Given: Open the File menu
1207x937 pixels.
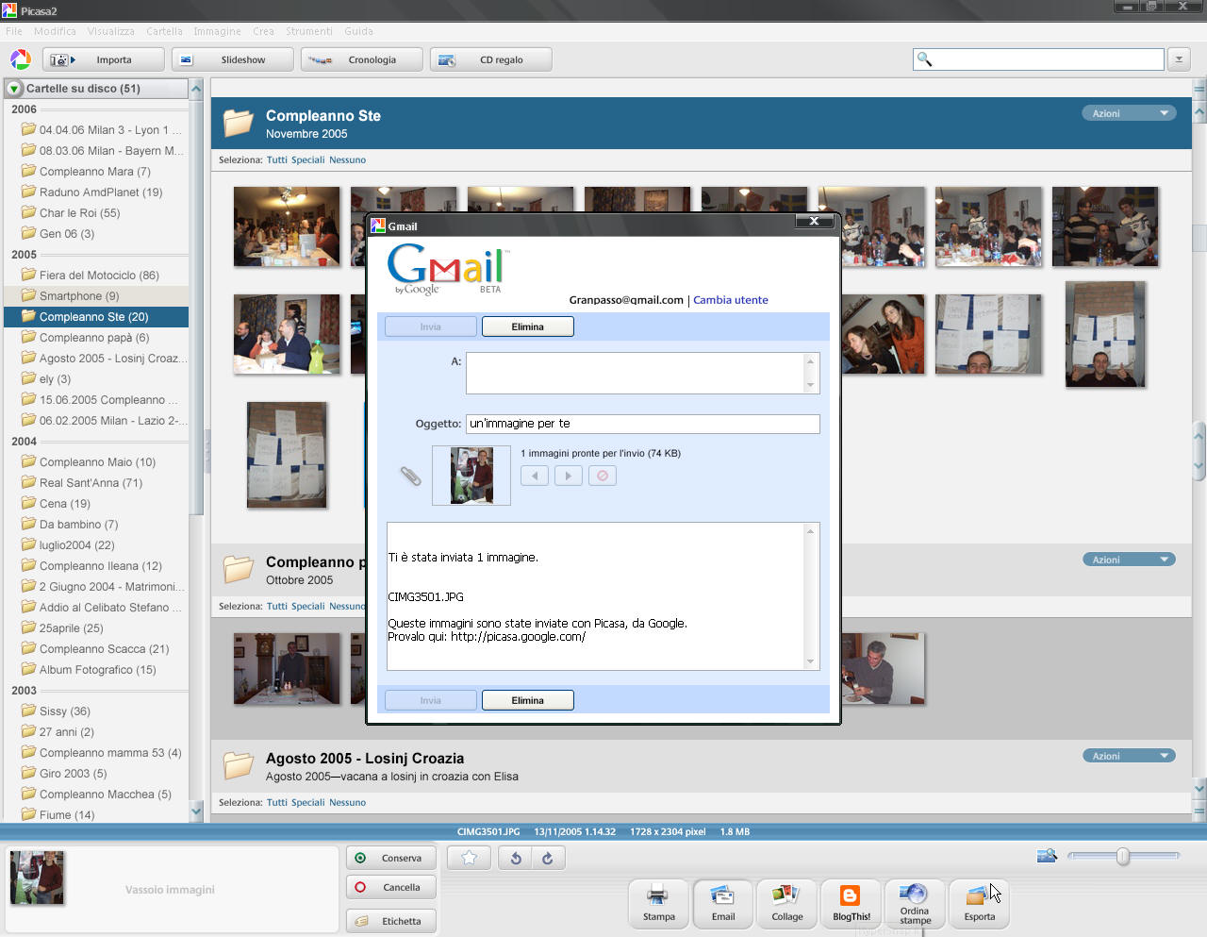Looking at the screenshot, I should click(14, 31).
